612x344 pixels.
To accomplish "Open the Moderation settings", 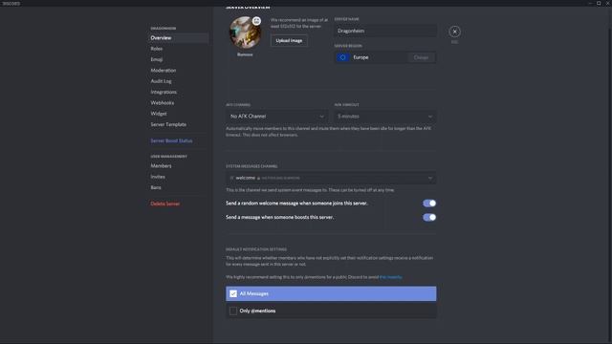I will [x=164, y=70].
